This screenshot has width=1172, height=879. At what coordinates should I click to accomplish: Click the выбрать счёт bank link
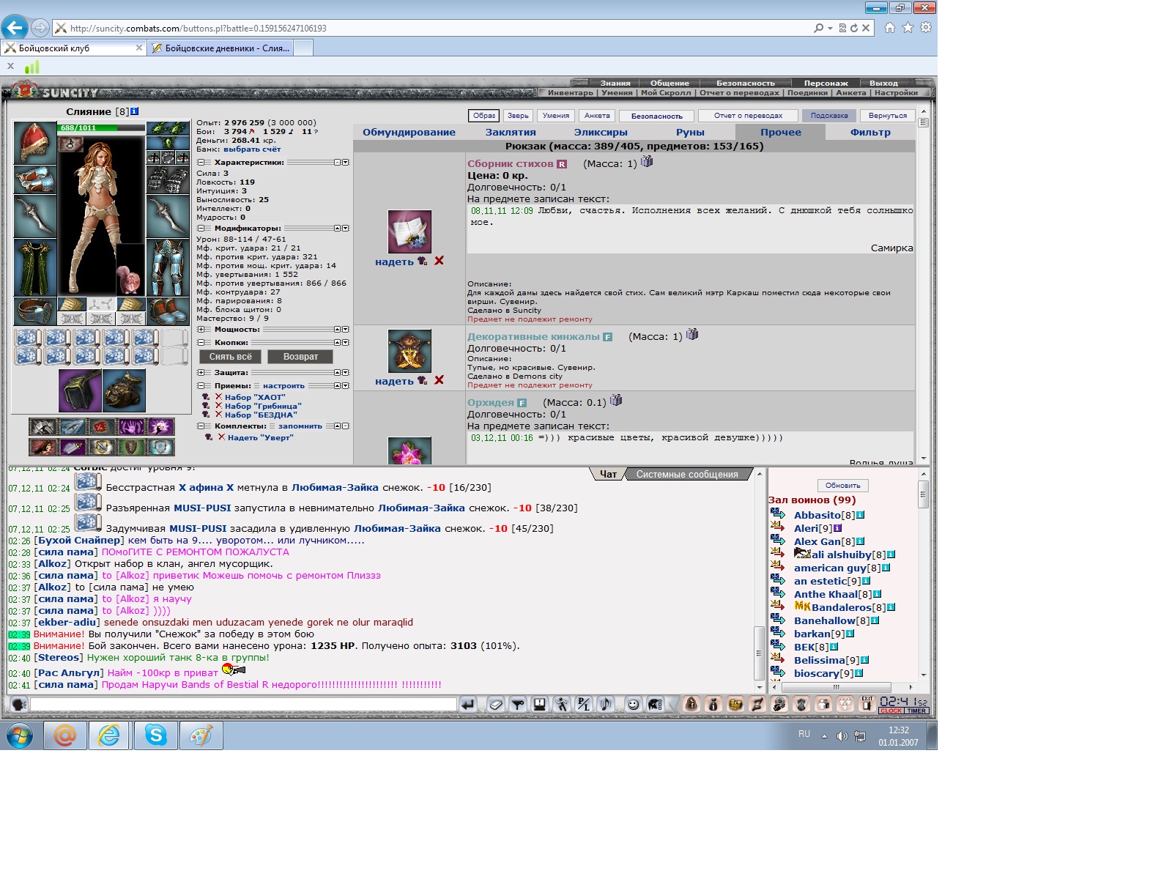252,149
